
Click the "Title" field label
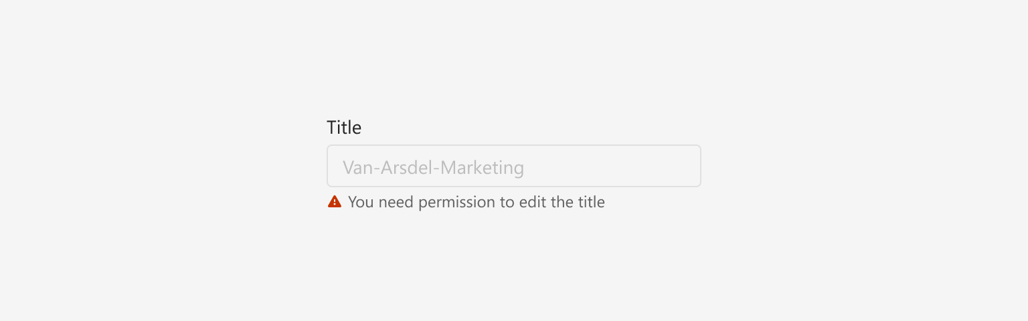[x=344, y=127]
